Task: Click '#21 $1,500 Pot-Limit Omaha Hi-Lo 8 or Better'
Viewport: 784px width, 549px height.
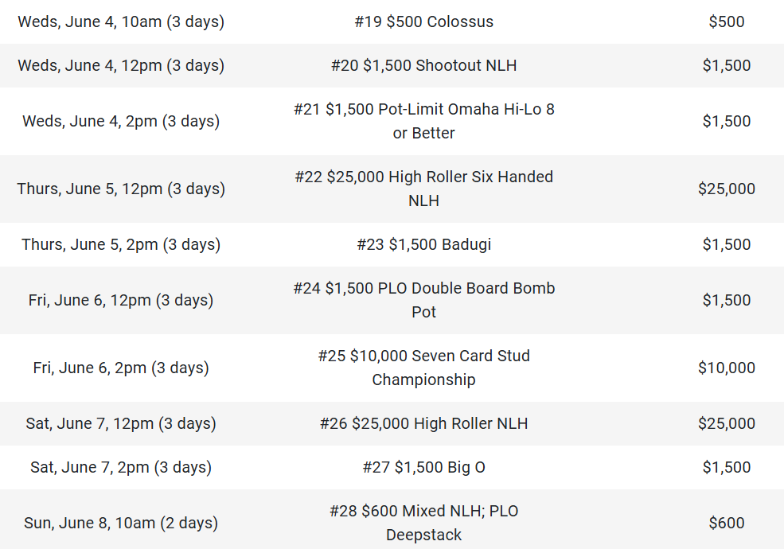Action: [423, 121]
